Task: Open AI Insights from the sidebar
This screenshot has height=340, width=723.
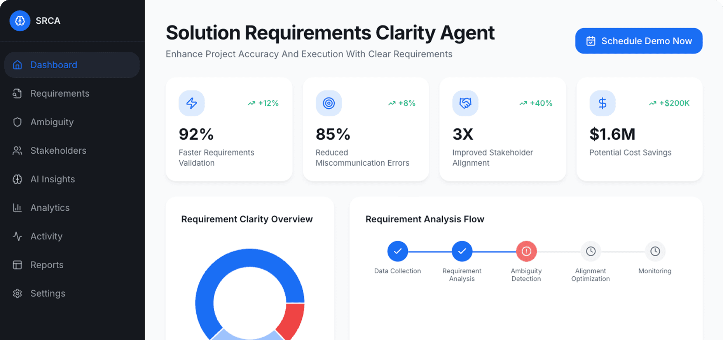Action: coord(52,179)
